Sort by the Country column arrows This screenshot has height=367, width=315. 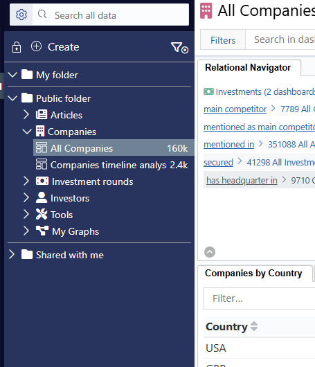coord(254,326)
